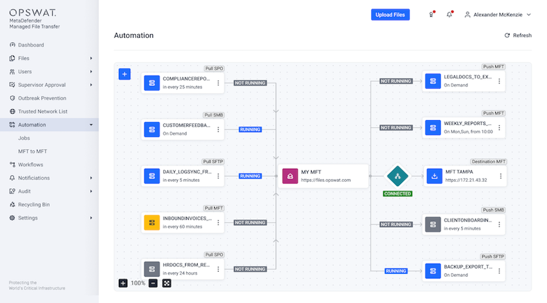
Task: Click the fit-to-screen canvas icon
Action: click(167, 283)
